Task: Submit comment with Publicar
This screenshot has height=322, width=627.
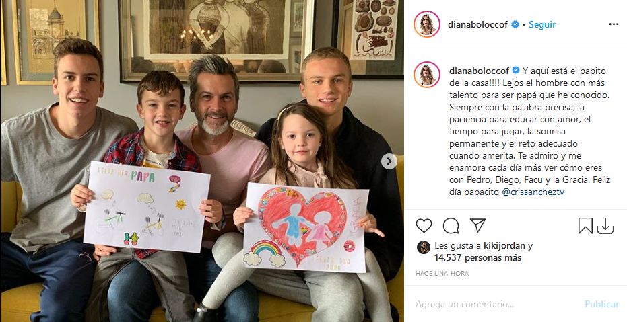Action: click(602, 304)
